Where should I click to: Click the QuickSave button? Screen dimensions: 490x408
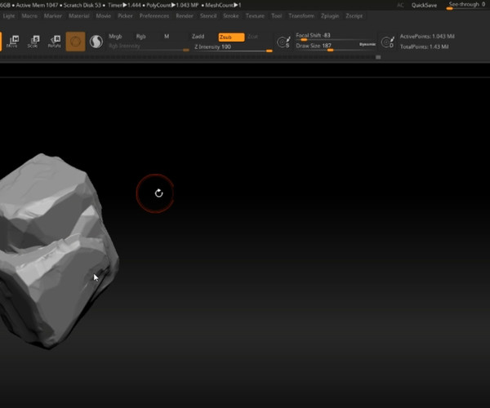[x=424, y=5]
